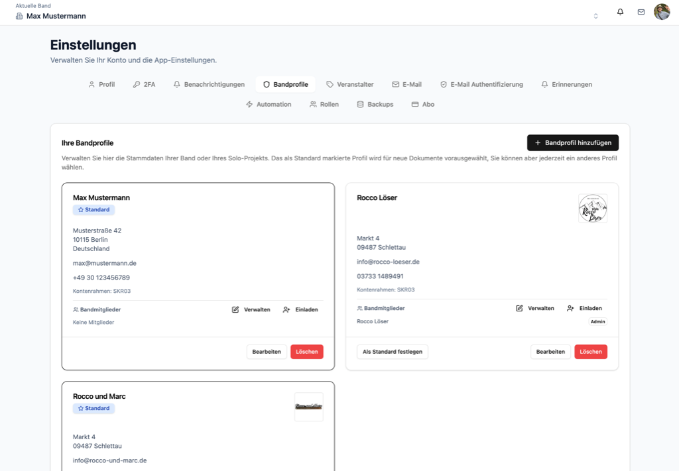Click Bearbeiten on Rocco Löser card
Image resolution: width=679 pixels, height=471 pixels.
click(x=550, y=352)
